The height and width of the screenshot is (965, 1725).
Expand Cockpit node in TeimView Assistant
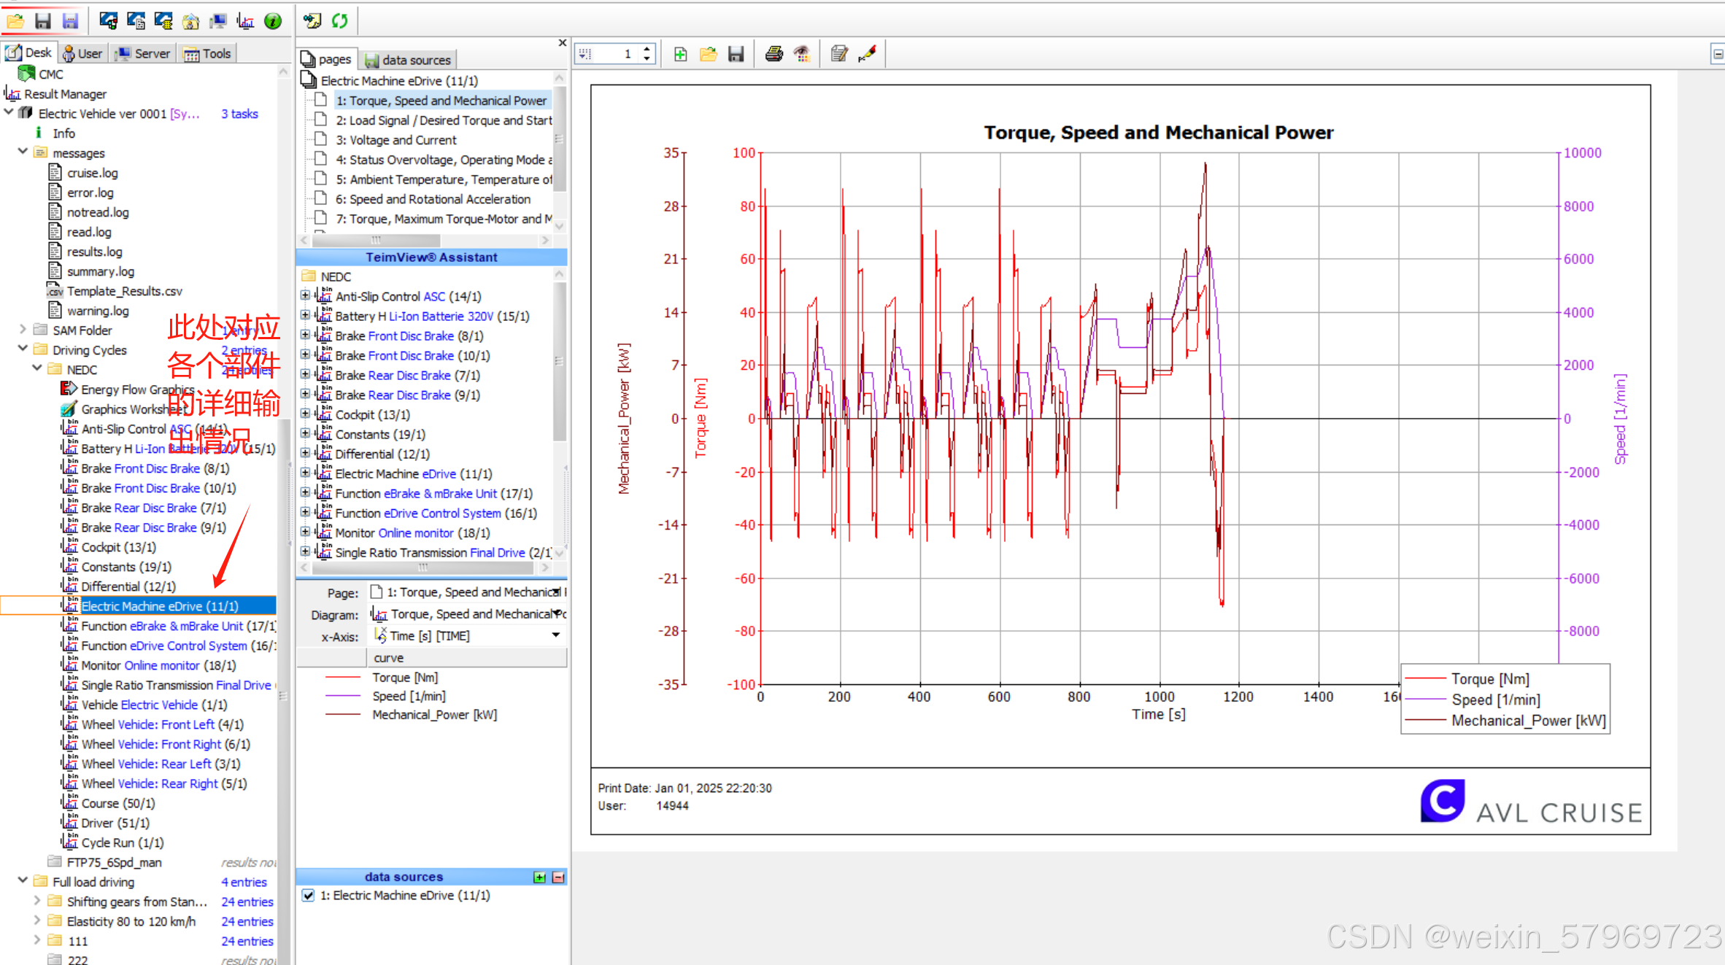tap(305, 414)
